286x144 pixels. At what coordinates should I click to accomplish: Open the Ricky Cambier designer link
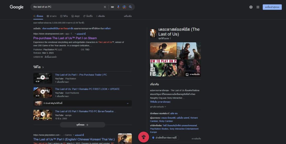click(166, 121)
